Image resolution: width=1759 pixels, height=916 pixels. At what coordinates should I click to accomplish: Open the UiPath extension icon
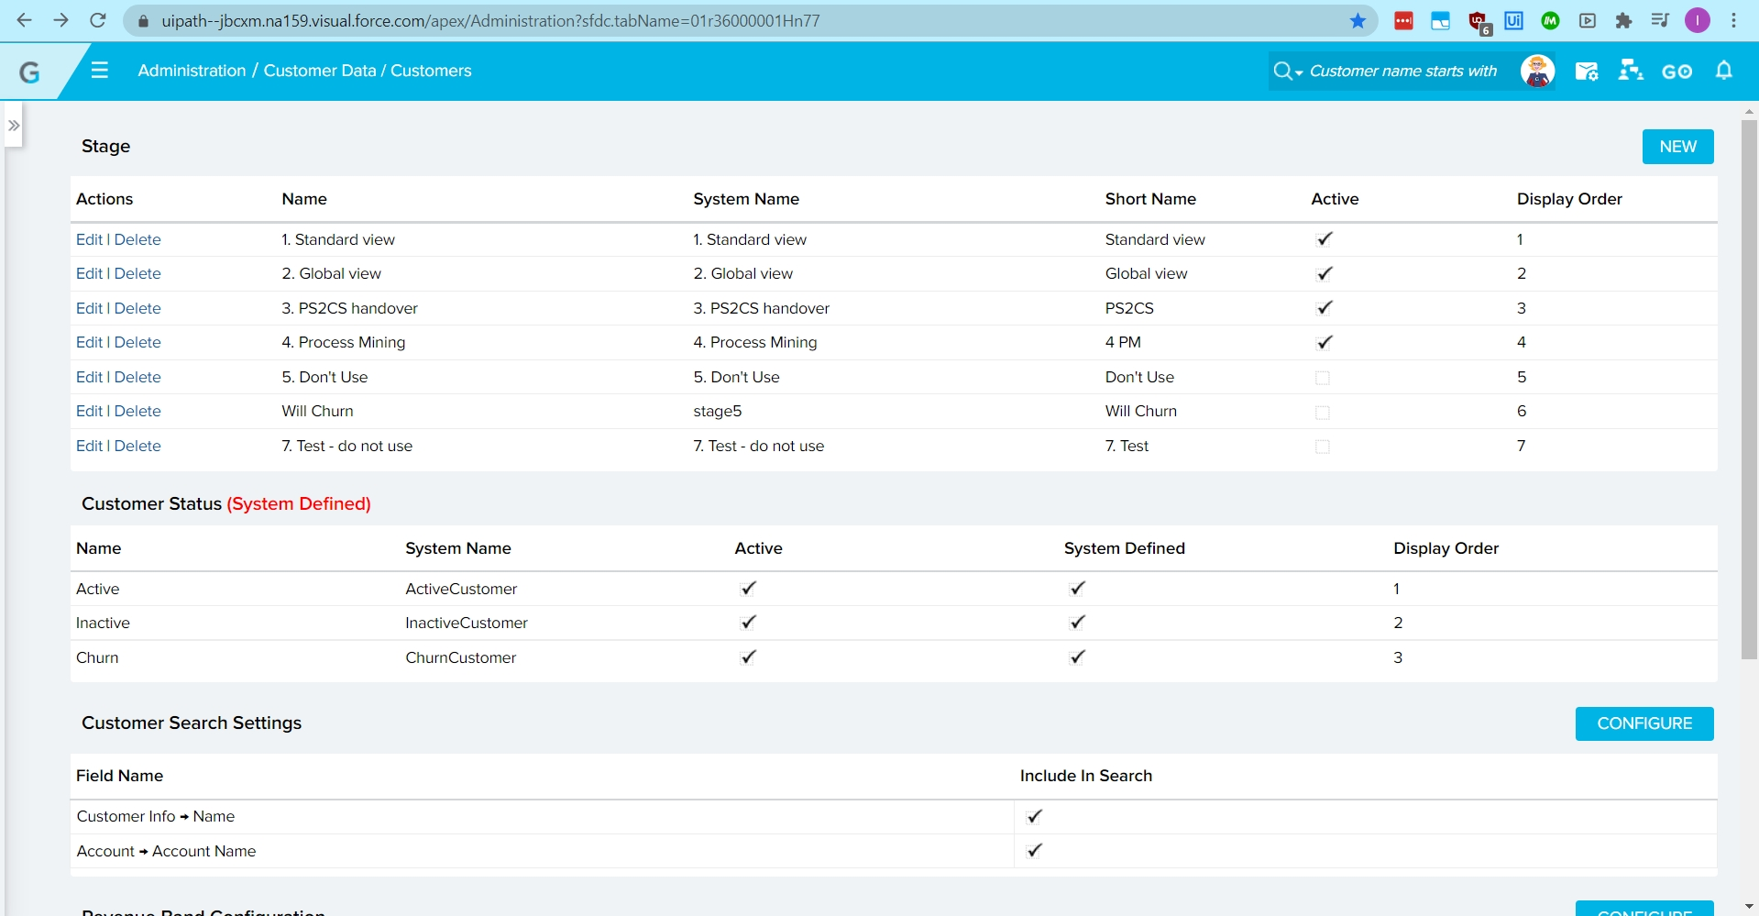(x=1513, y=20)
